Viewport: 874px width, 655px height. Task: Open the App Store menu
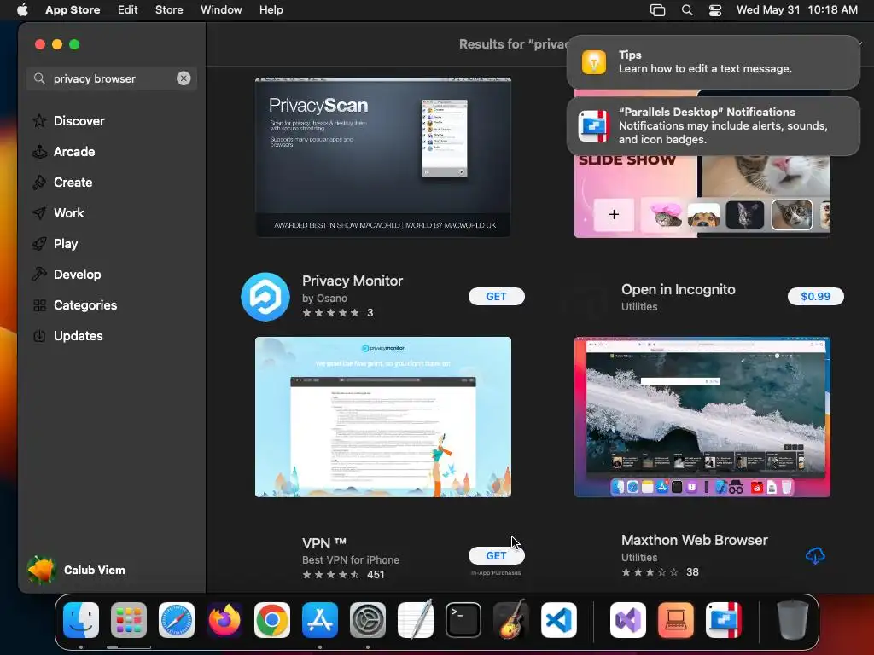[x=73, y=10]
